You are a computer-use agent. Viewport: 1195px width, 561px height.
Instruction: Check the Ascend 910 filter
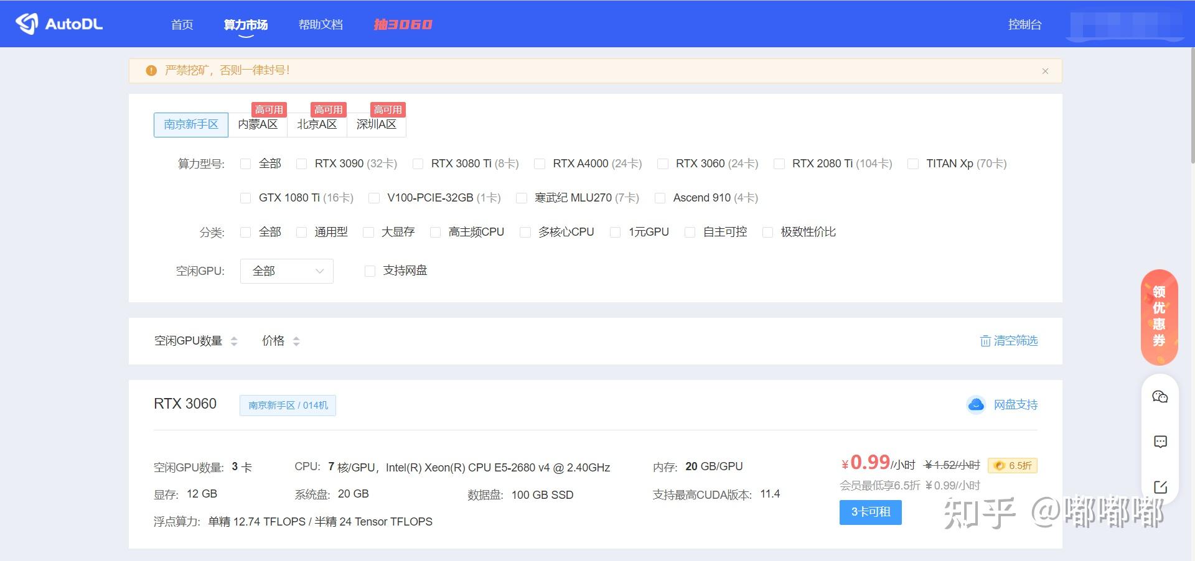pos(660,198)
